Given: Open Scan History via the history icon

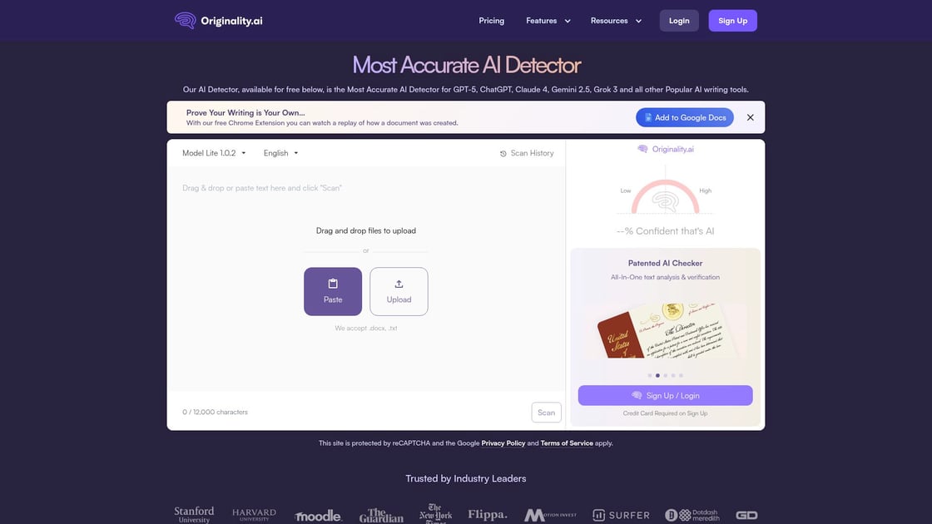Looking at the screenshot, I should tap(502, 152).
